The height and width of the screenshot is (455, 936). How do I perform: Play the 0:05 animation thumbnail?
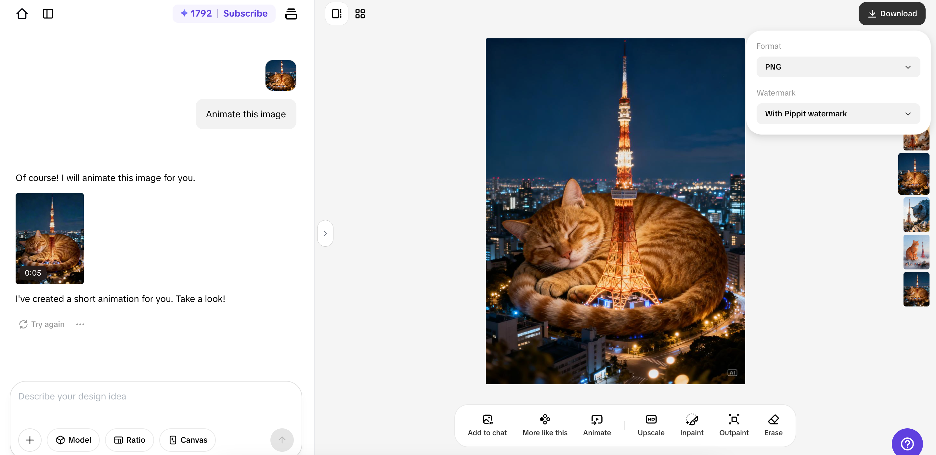click(x=50, y=239)
